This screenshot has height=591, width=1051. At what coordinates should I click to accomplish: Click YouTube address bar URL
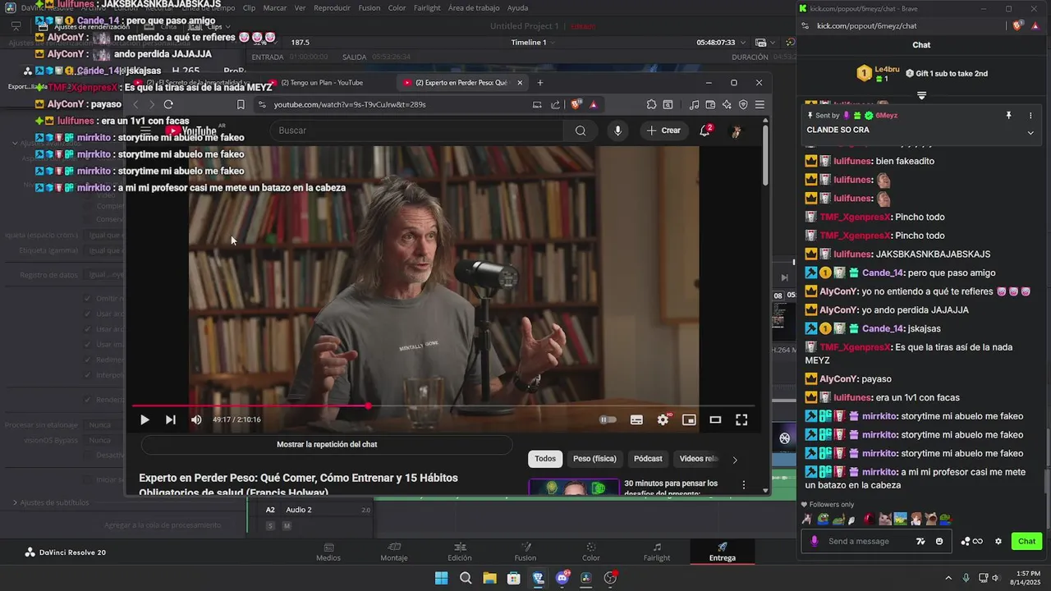click(x=350, y=104)
